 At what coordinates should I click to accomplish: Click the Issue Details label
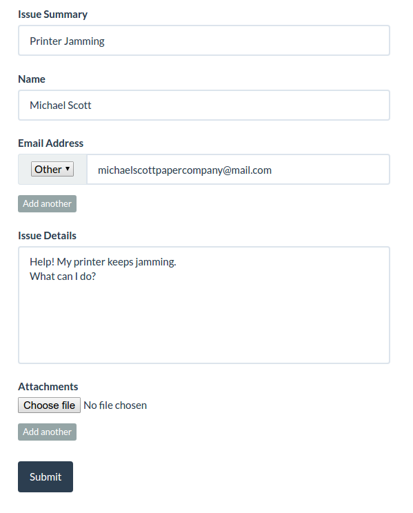(47, 236)
